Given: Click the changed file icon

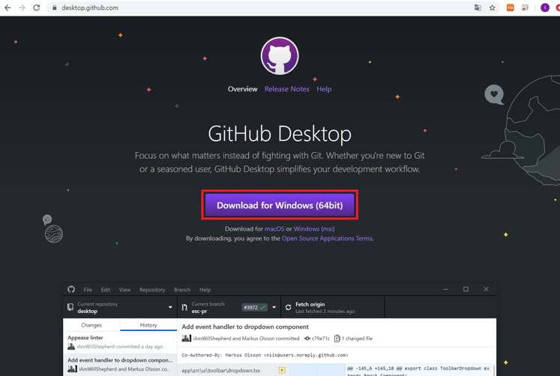Looking at the screenshot, I should click(337, 339).
